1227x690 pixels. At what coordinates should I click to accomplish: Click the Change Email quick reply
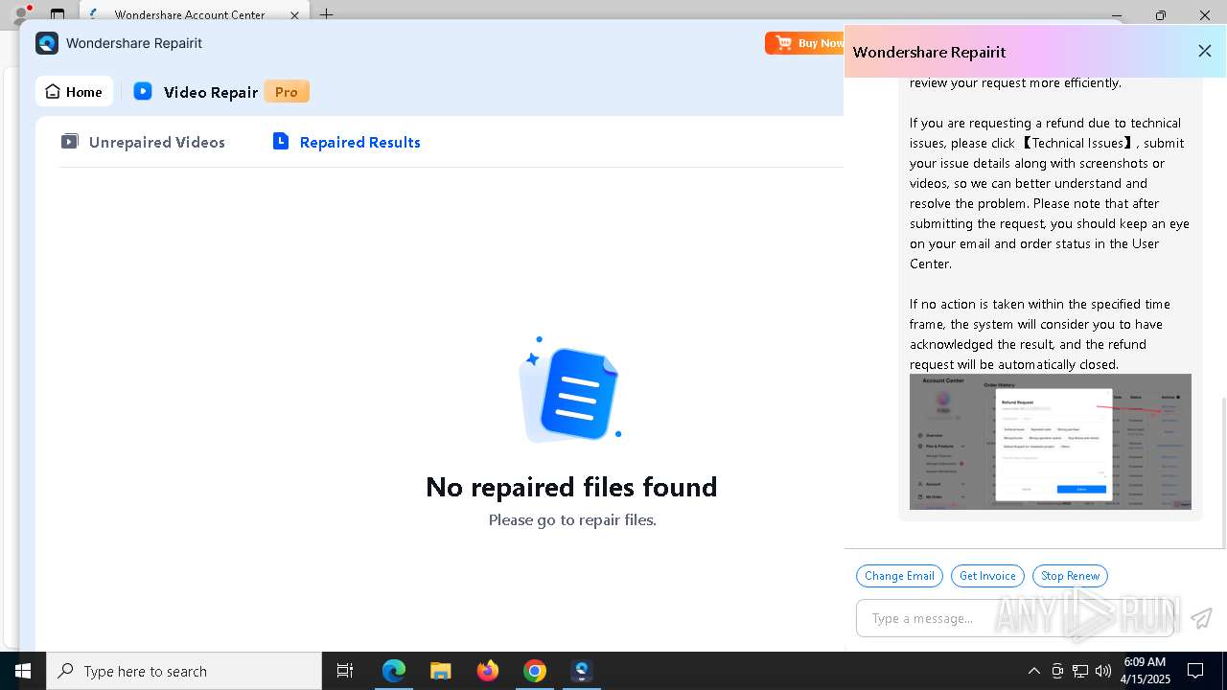[x=899, y=576]
